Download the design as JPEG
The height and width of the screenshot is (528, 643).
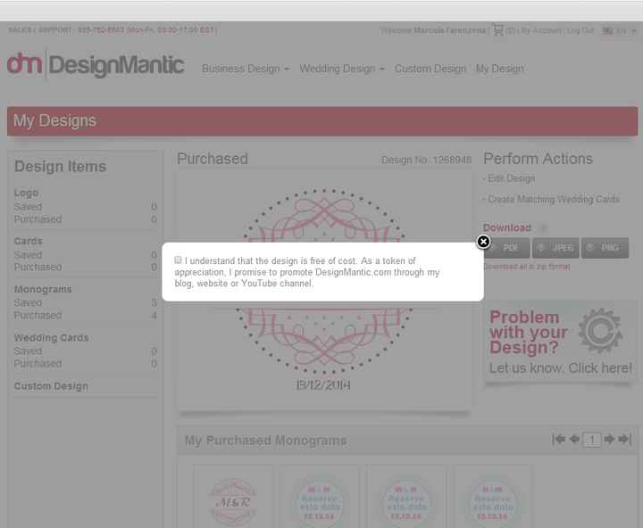(x=555, y=248)
